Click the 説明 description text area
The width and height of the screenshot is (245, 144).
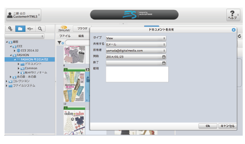tap(137, 74)
